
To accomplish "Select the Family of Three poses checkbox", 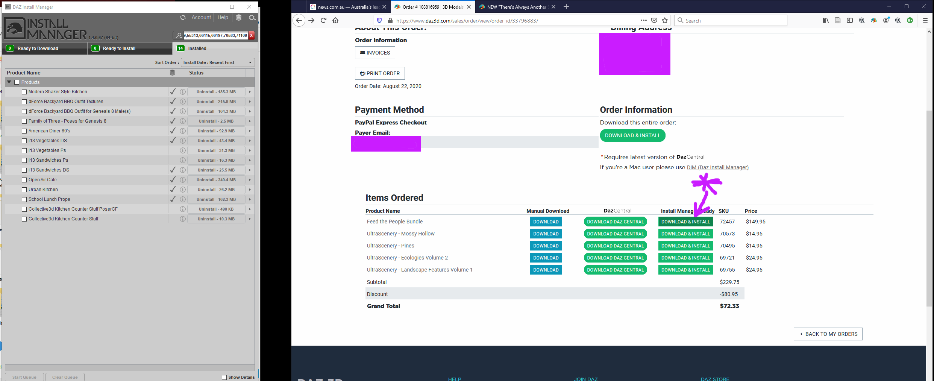I will (24, 121).
